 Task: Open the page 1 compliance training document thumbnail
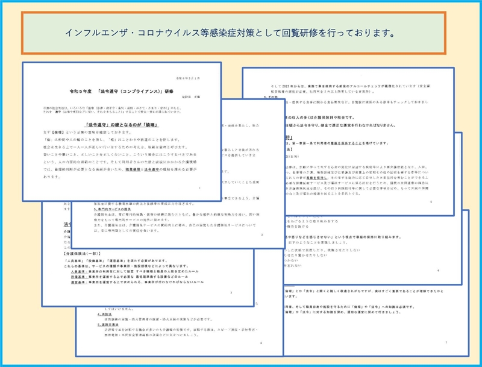coord(122,131)
